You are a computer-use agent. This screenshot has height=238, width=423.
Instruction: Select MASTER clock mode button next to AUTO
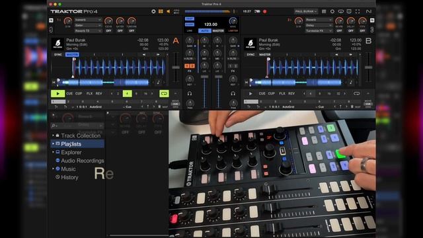pos(218,31)
